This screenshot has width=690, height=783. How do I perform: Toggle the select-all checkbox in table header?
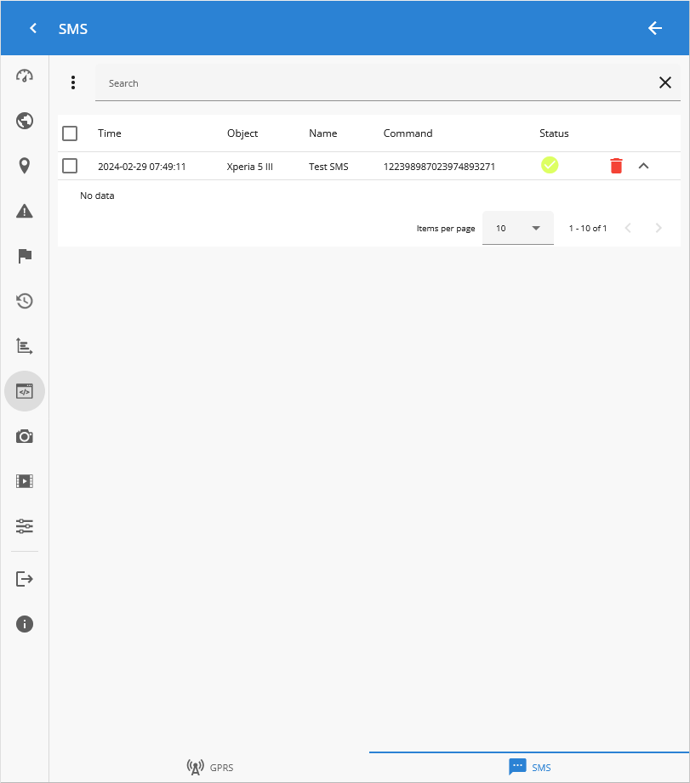(70, 133)
